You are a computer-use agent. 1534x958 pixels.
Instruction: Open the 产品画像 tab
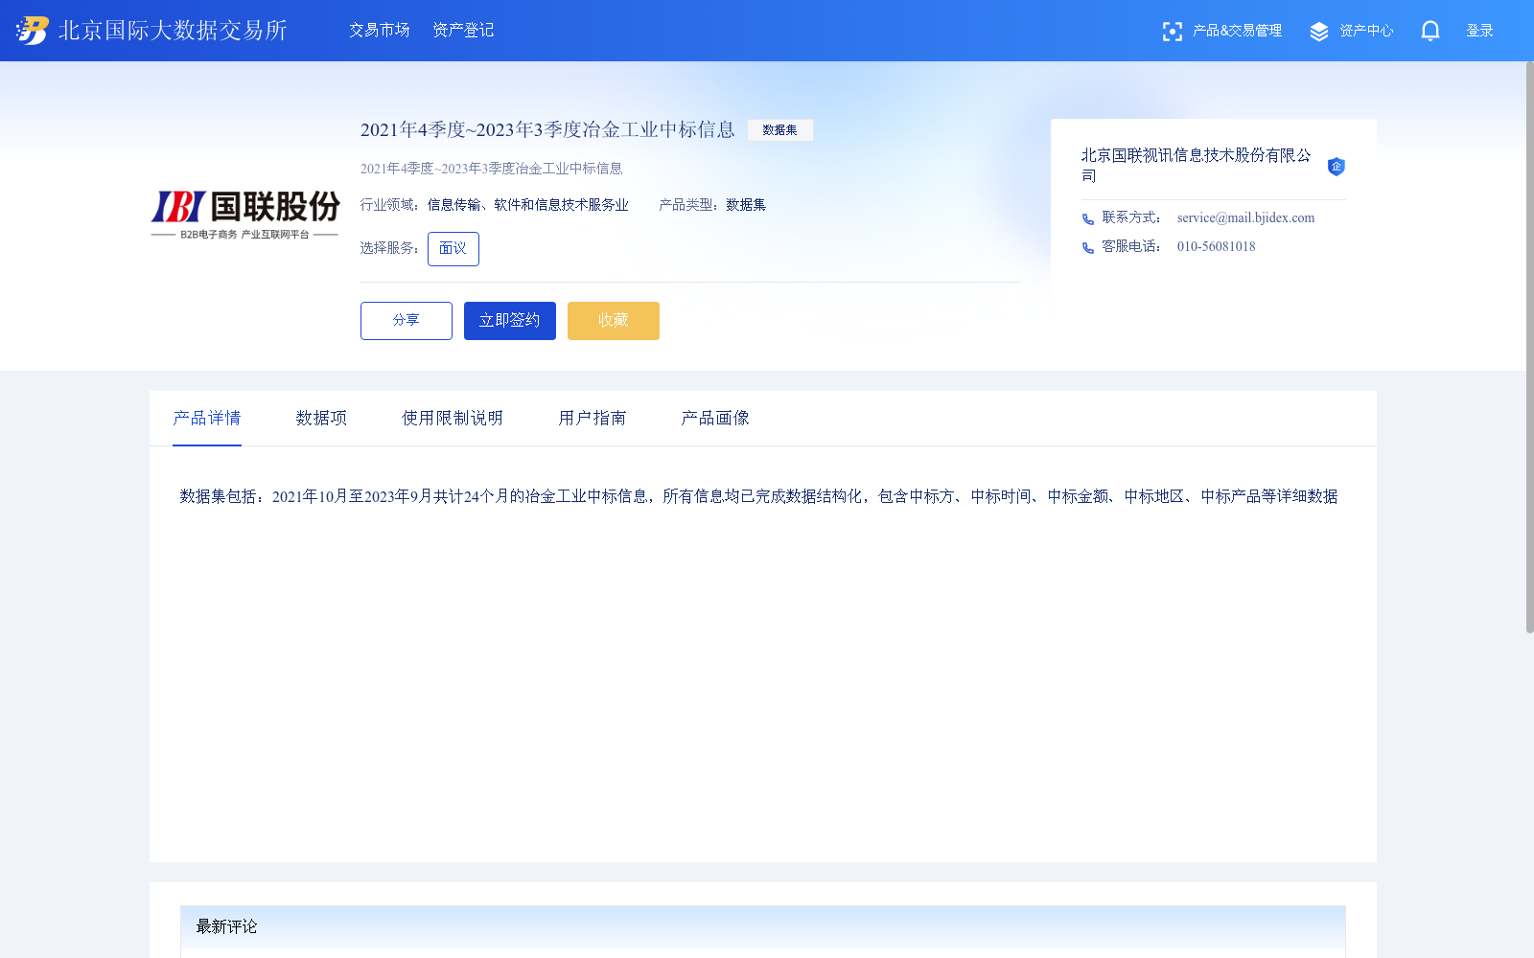(x=715, y=418)
